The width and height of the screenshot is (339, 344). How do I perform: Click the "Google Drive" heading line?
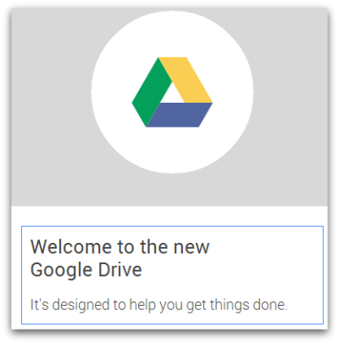tap(86, 270)
